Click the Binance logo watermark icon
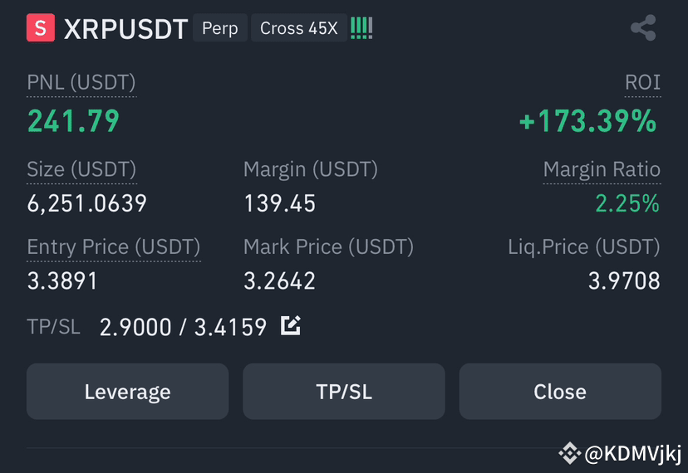Image resolution: width=688 pixels, height=473 pixels. [569, 453]
